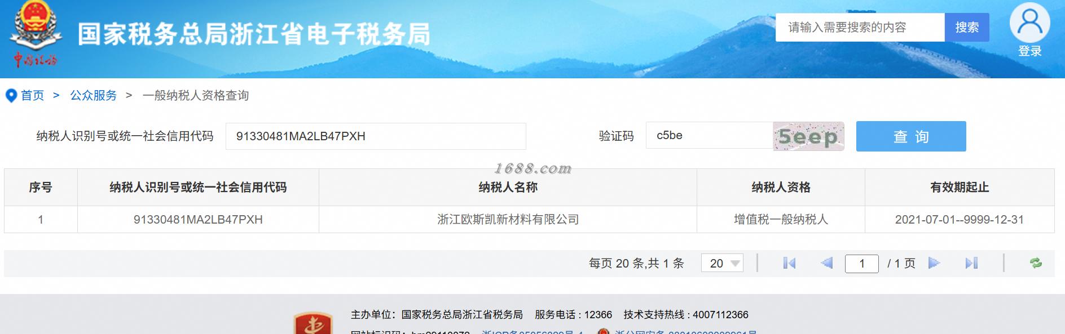Viewport: 1065px width, 334px height.
Task: Click the 序号 column header
Action: [41, 187]
